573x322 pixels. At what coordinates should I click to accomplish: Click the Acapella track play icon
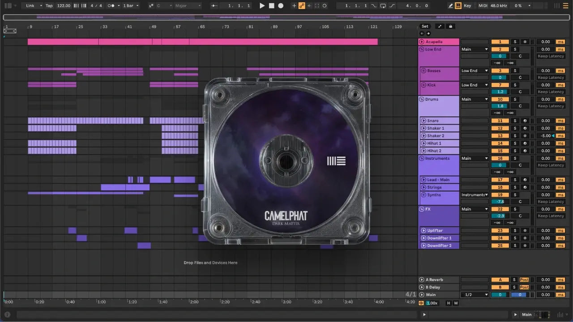(422, 42)
